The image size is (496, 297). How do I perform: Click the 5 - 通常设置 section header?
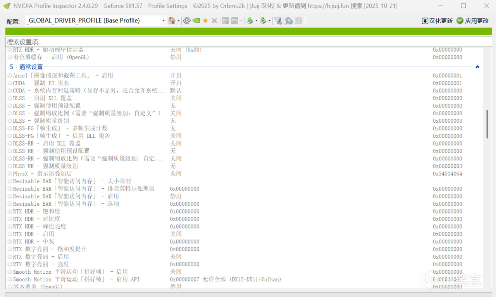pyautogui.click(x=26, y=67)
